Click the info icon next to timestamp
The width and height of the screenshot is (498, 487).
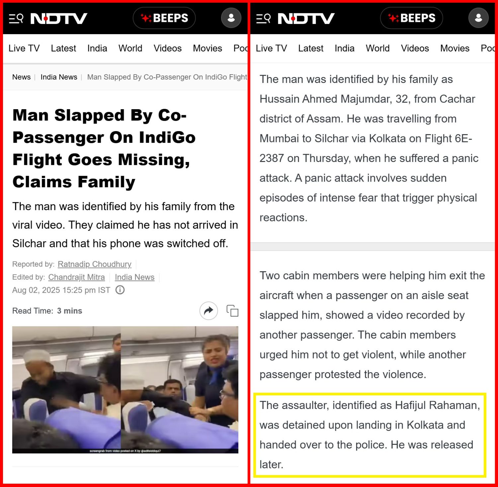120,290
